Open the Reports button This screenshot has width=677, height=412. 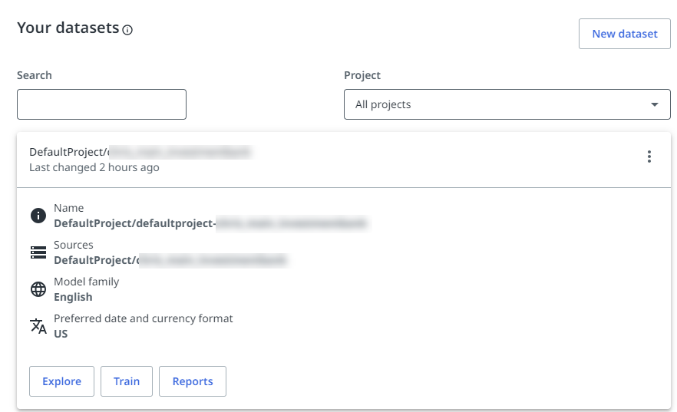pyautogui.click(x=193, y=381)
